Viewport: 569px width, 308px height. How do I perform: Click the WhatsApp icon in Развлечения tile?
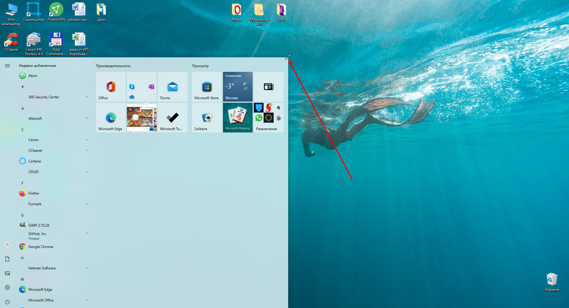coord(259,117)
